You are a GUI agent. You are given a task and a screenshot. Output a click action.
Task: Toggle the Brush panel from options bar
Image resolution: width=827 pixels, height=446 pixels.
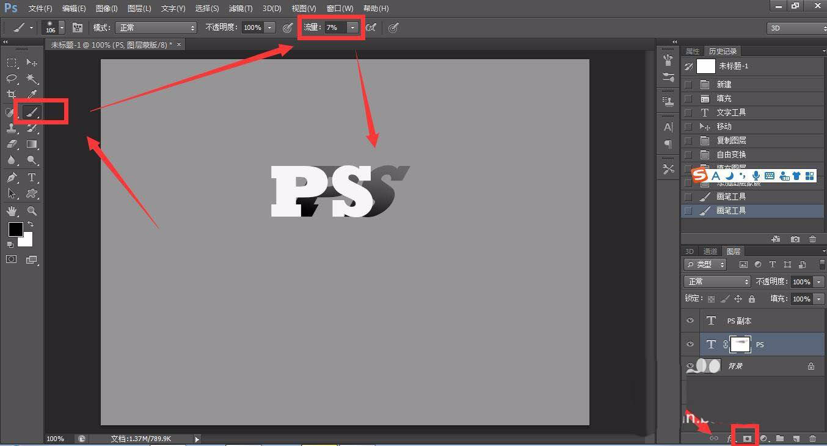pos(78,27)
